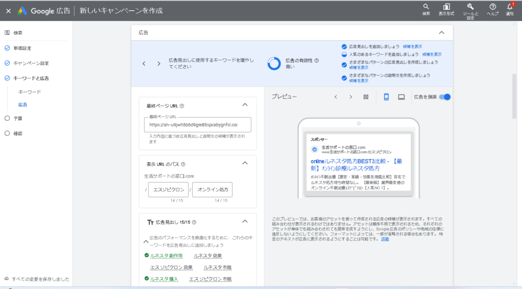Click 詳細 link below preview description
The width and height of the screenshot is (522, 289).
(385, 239)
